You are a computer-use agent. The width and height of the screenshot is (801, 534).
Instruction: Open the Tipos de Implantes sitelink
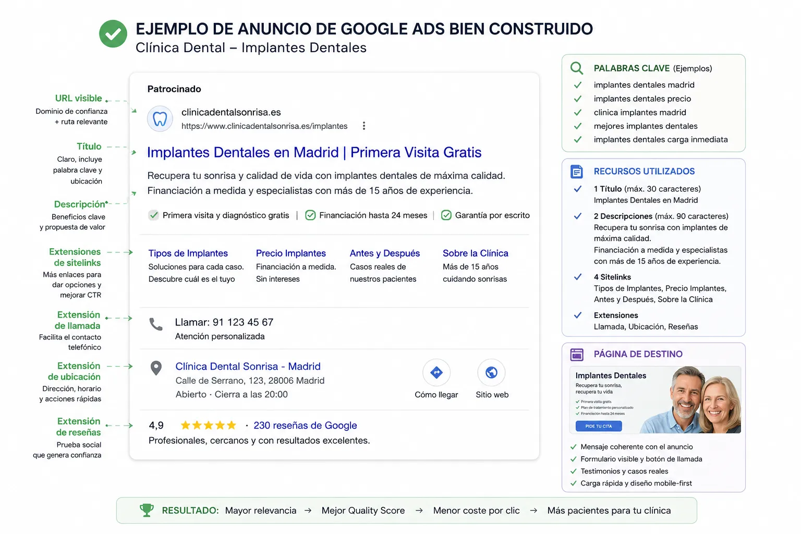188,253
